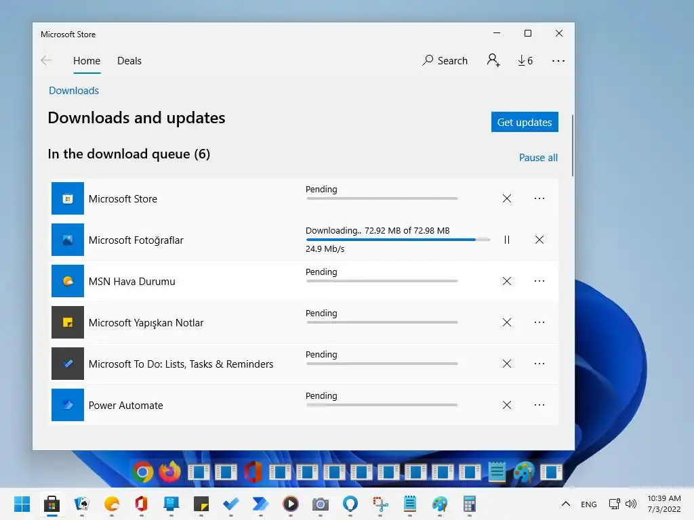Screen dimensions: 694x520
Task: Open more options for MSN Hava Durumu
Action: coord(539,281)
